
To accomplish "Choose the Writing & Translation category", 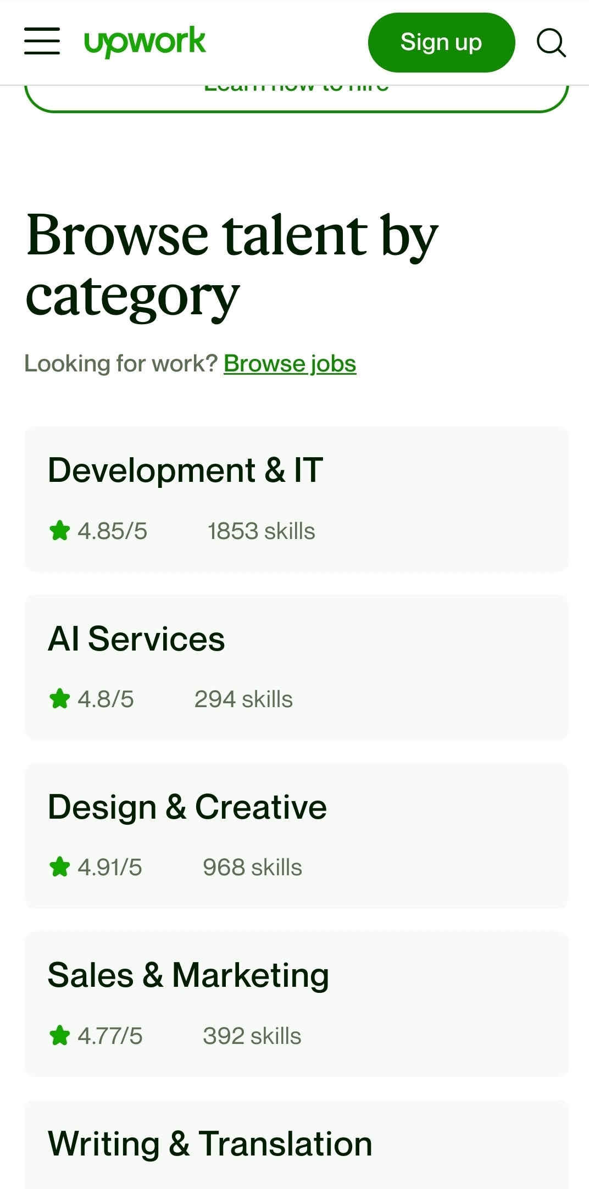I will pyautogui.click(x=210, y=1143).
